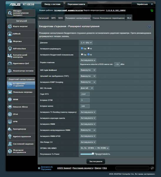Open the Network Tools icon

pos(10,151)
